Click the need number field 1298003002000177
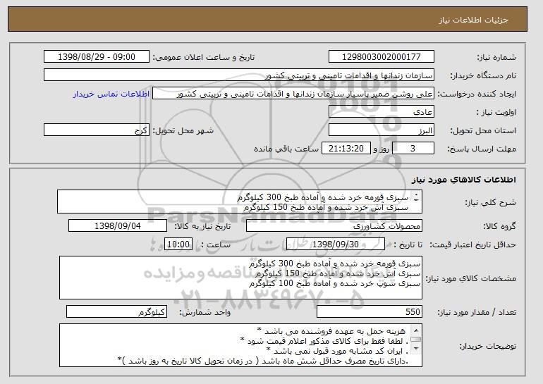Image resolution: width=543 pixels, height=384 pixels. point(382,57)
